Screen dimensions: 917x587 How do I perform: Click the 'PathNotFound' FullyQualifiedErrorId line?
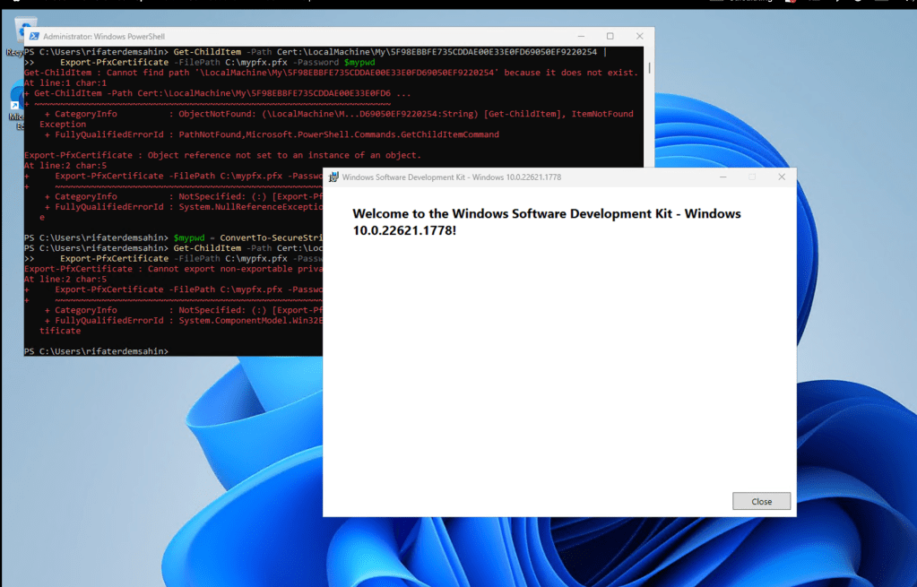[272, 134]
